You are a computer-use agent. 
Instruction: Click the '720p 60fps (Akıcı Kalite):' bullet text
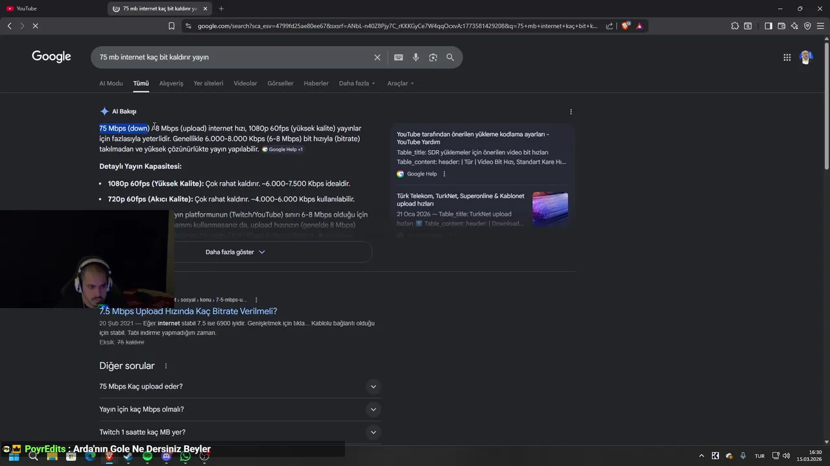coord(150,199)
